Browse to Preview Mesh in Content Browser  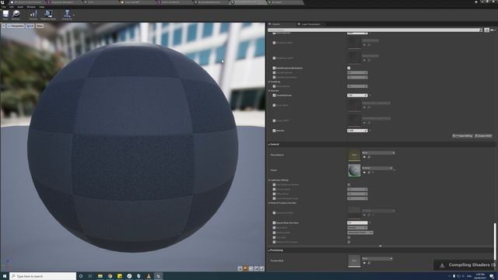[369, 263]
